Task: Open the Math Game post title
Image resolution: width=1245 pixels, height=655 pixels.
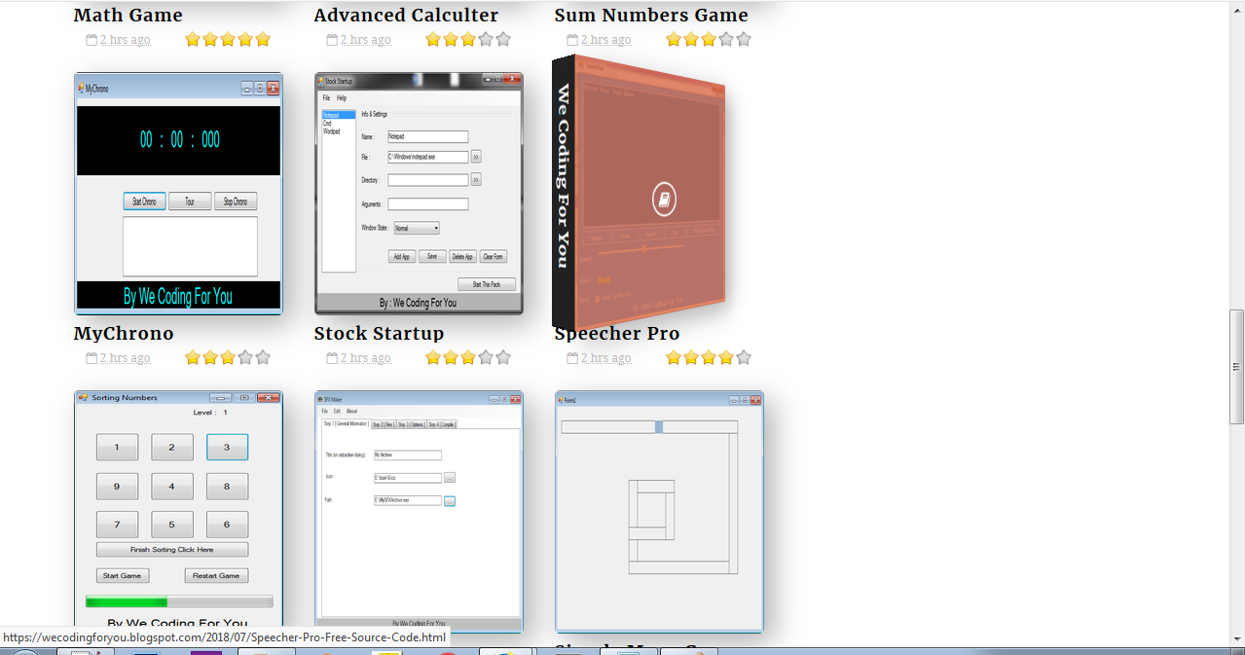Action: (128, 15)
